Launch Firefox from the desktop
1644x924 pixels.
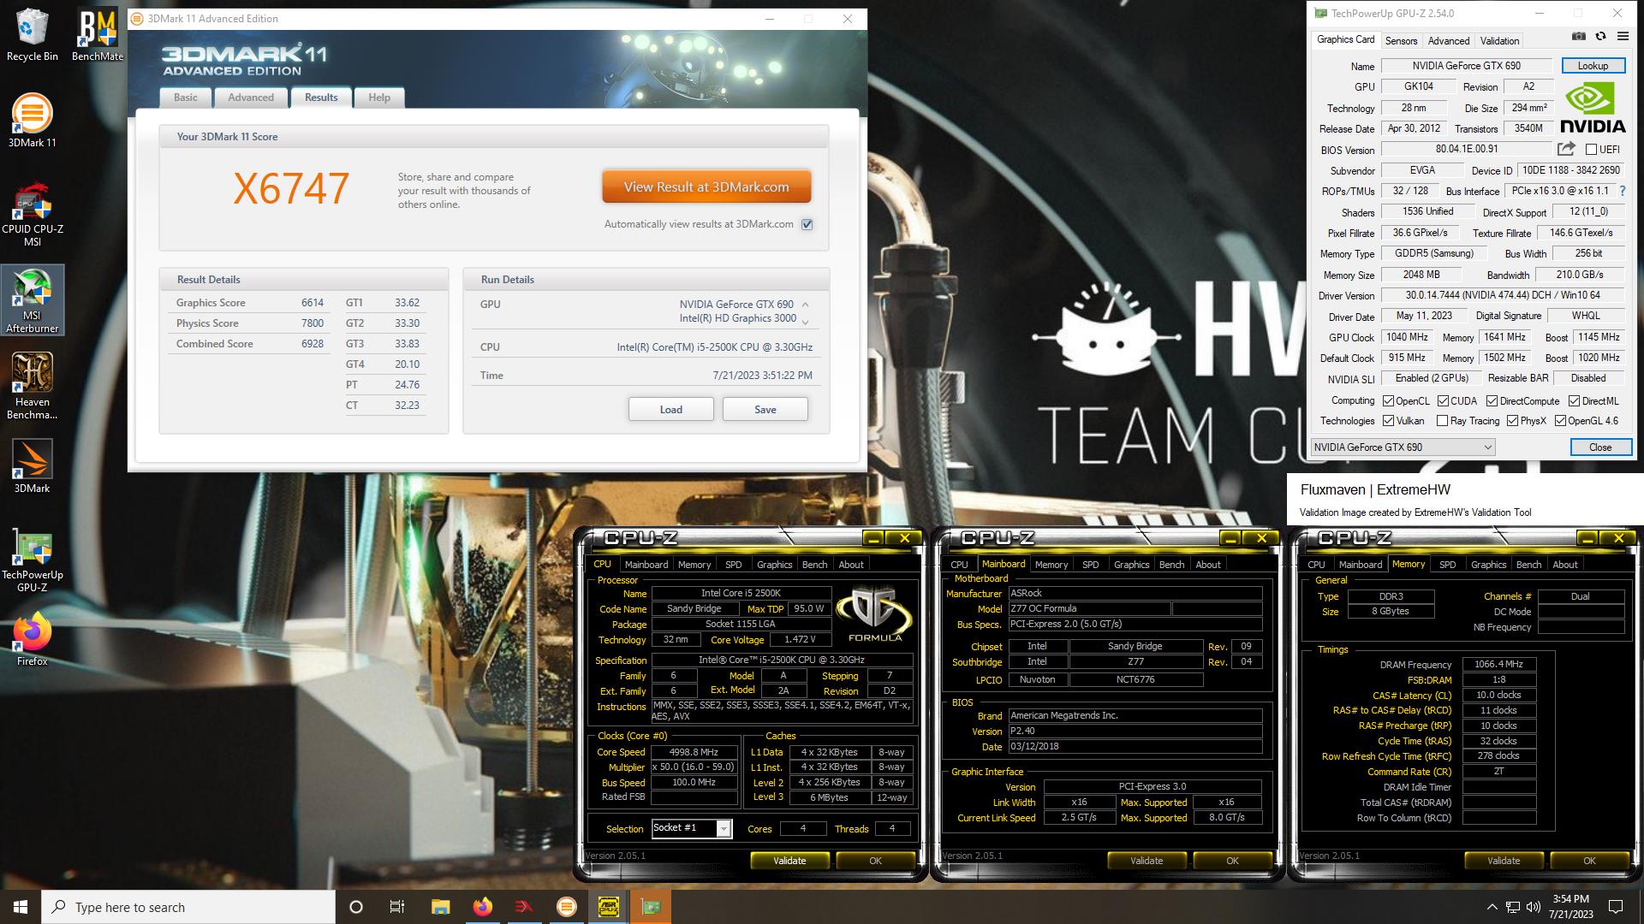[x=33, y=639]
